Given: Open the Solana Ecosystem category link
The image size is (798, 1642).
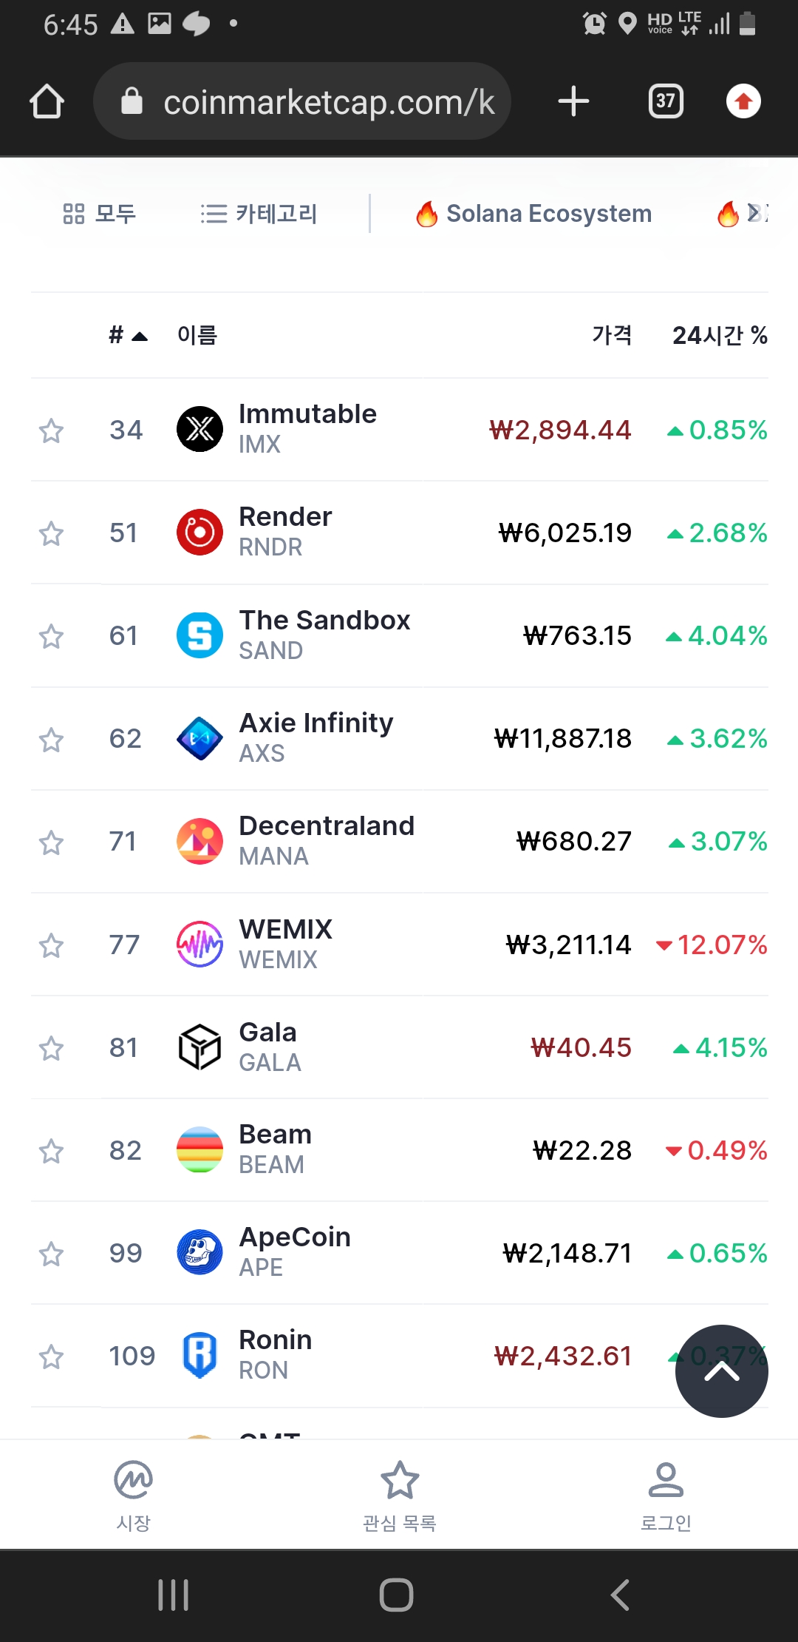Looking at the screenshot, I should click(x=533, y=214).
